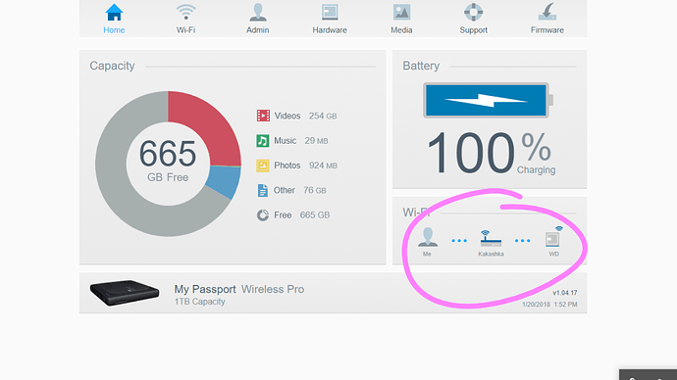Click the 'Kakashka' network name label
The image size is (677, 380).
click(x=491, y=255)
